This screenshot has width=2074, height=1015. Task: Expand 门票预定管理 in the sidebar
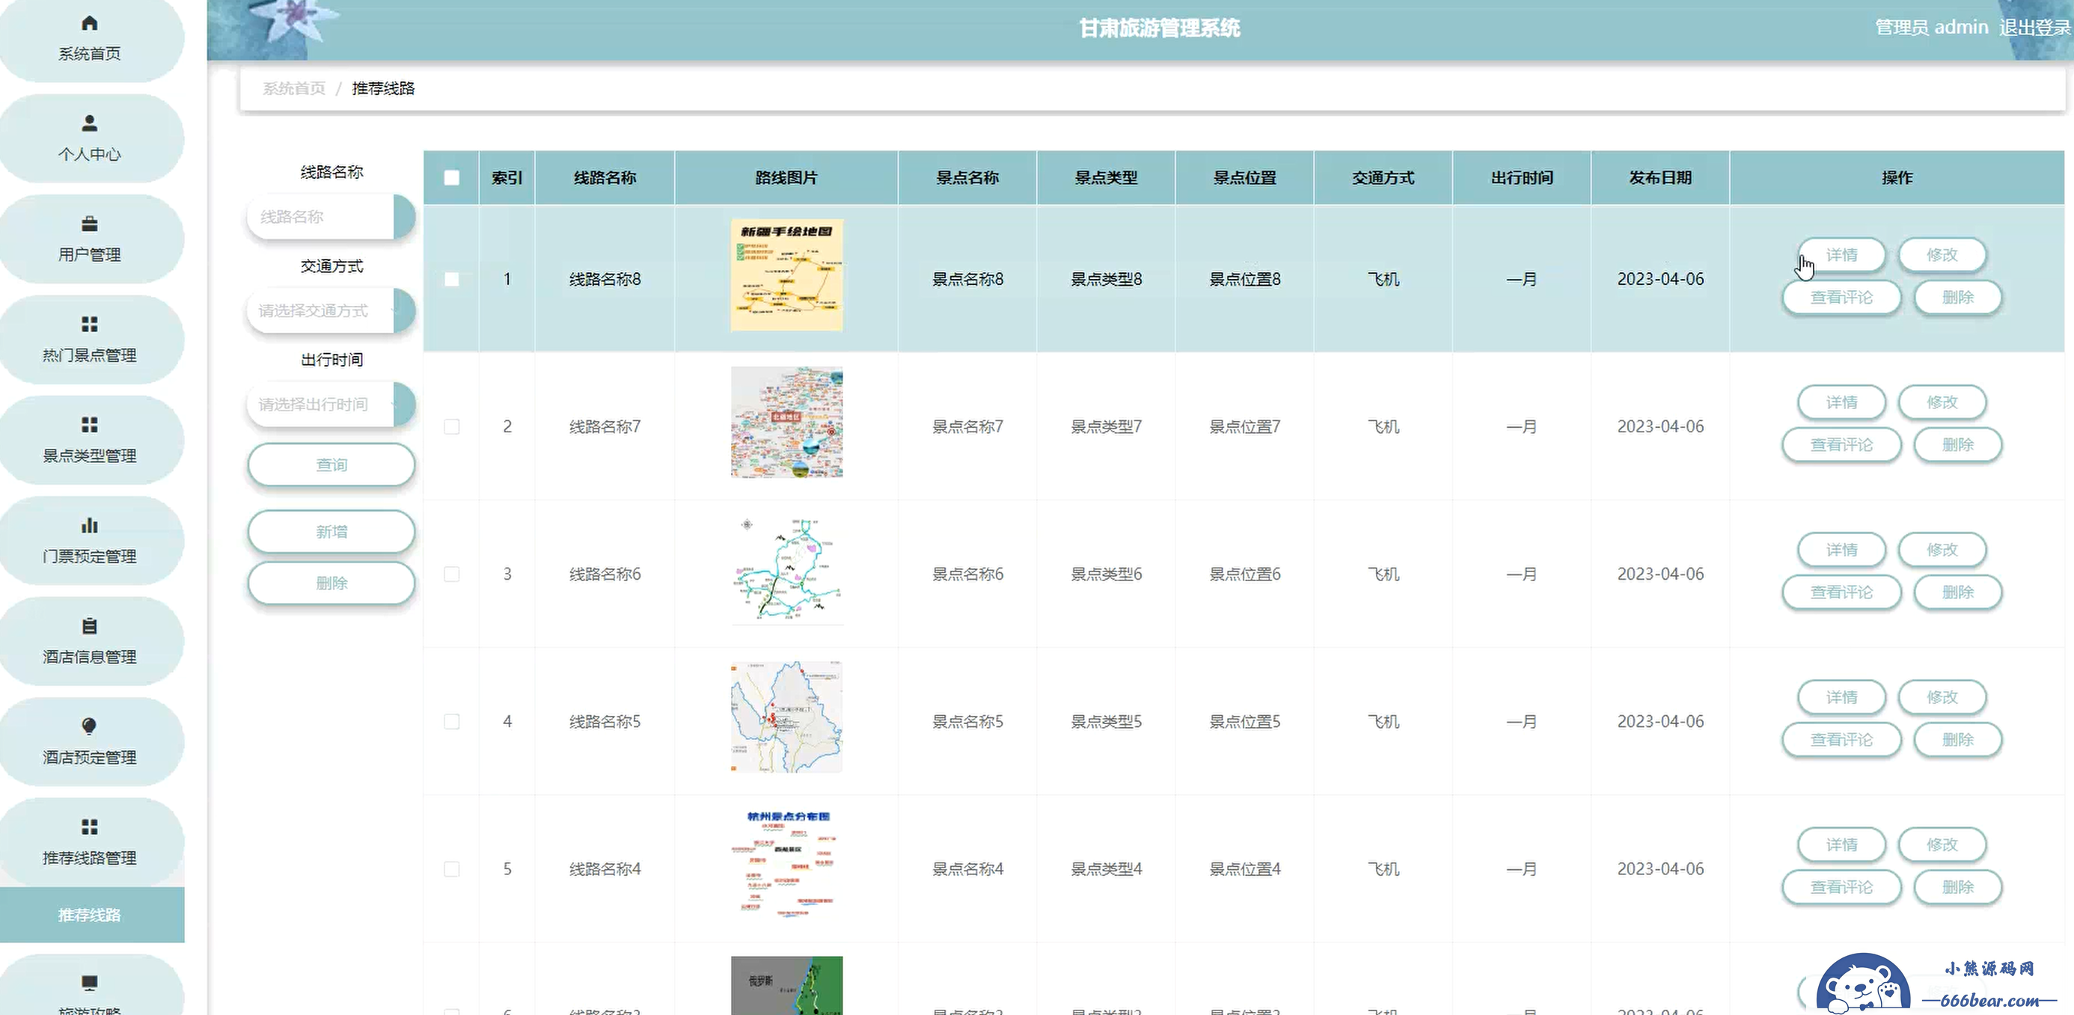tap(91, 541)
